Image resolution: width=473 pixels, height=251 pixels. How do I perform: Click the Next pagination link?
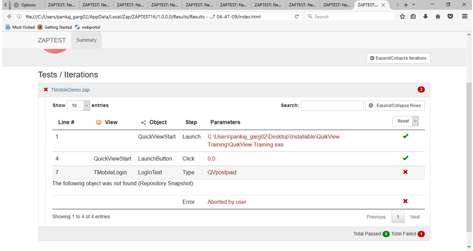pos(415,217)
